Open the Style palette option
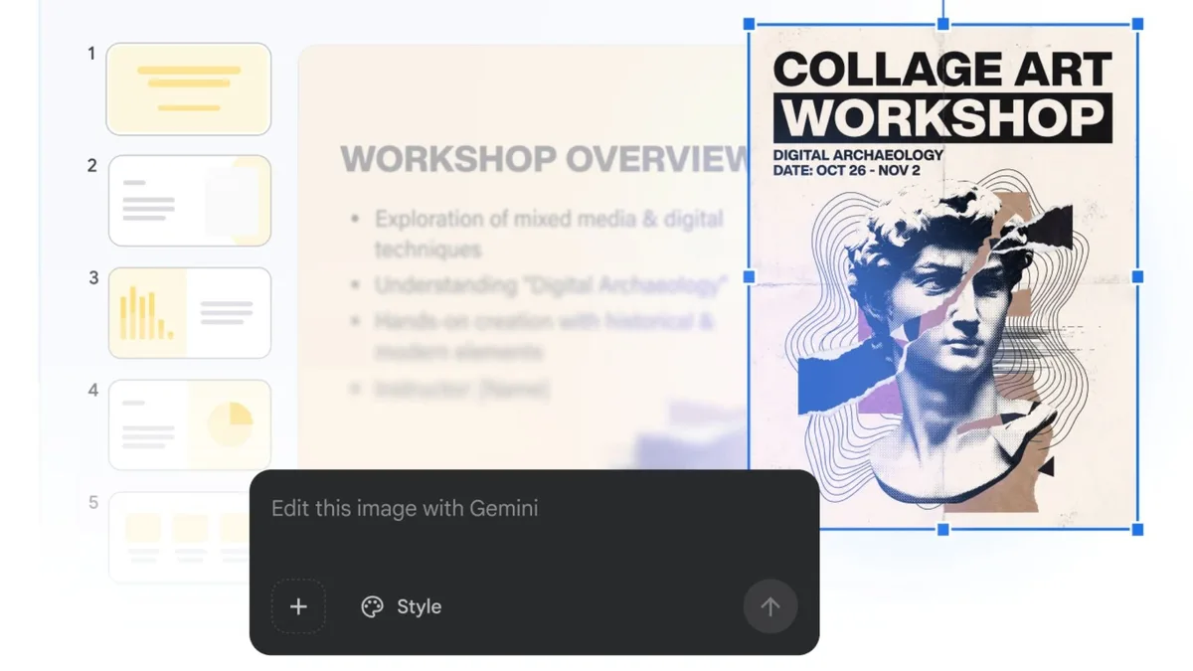This screenshot has width=1193, height=671. point(401,606)
